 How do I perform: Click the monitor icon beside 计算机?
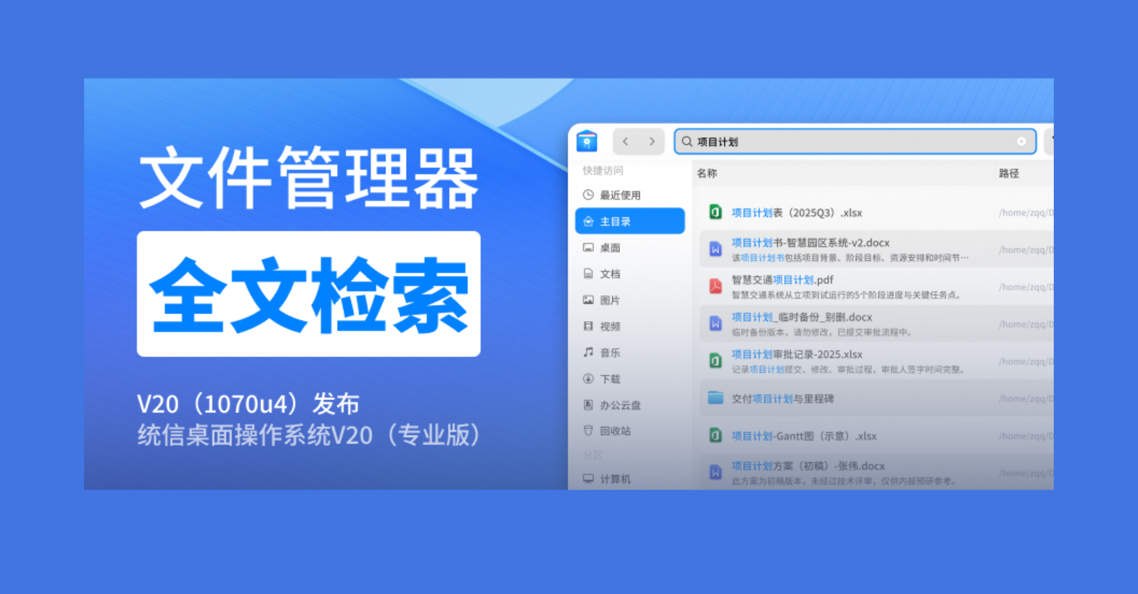[x=588, y=479]
